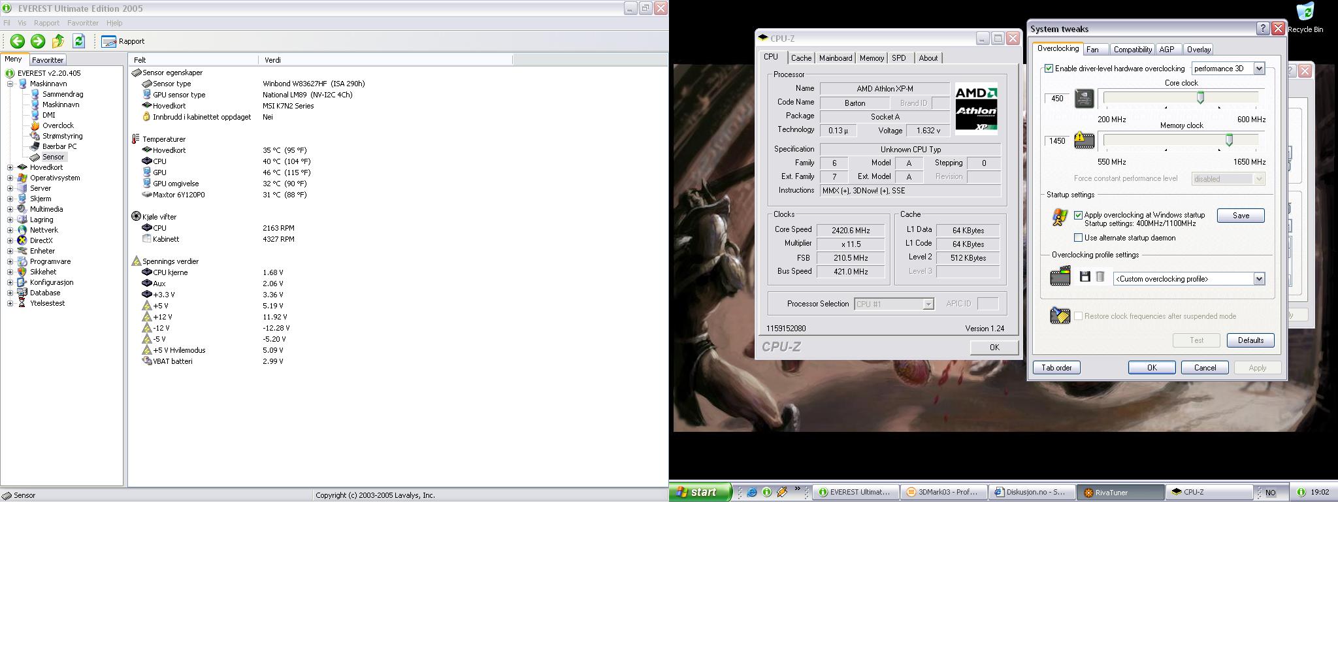Open the Favoritter menu in EVEREST
Image resolution: width=1338 pixels, height=669 pixels.
pos(83,23)
